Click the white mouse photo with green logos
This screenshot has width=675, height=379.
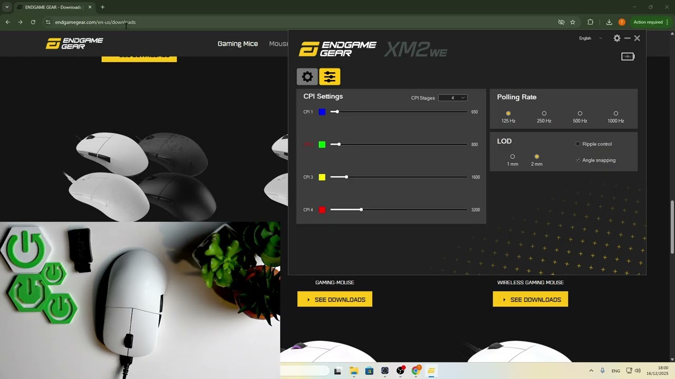pos(140,300)
